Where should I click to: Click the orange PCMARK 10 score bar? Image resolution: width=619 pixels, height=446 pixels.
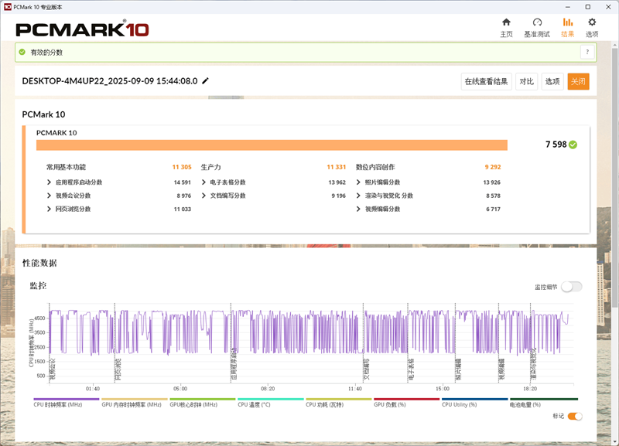pyautogui.click(x=272, y=145)
